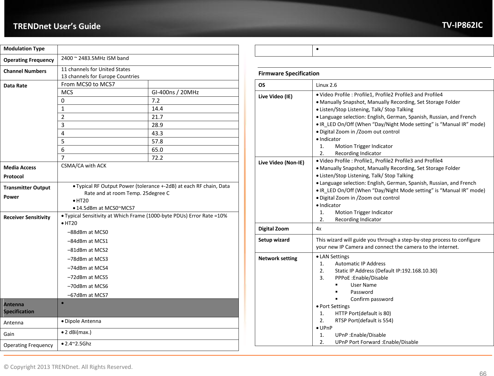Viewport: 494px width, 376px height.
Task: Click the copyright 2013 TRENDnet footer text
Action: pos(68,367)
